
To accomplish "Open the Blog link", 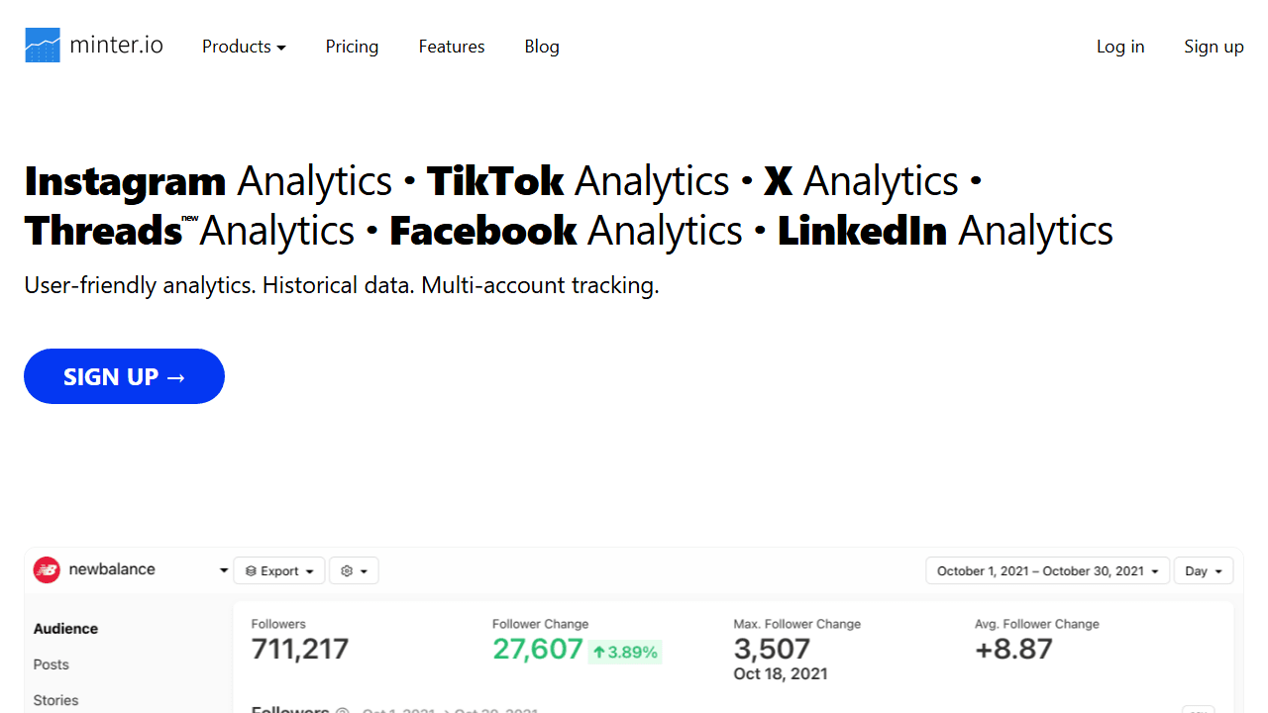I will coord(542,47).
